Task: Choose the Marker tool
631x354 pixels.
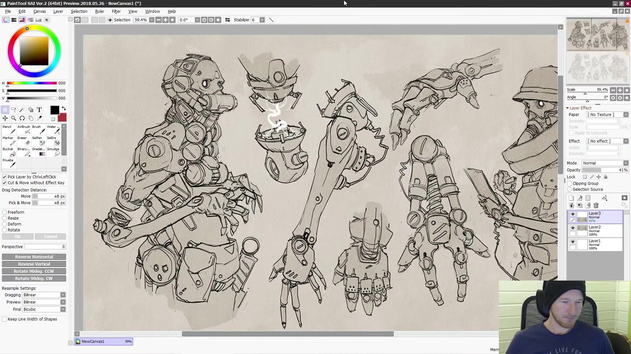Action: (x=9, y=141)
